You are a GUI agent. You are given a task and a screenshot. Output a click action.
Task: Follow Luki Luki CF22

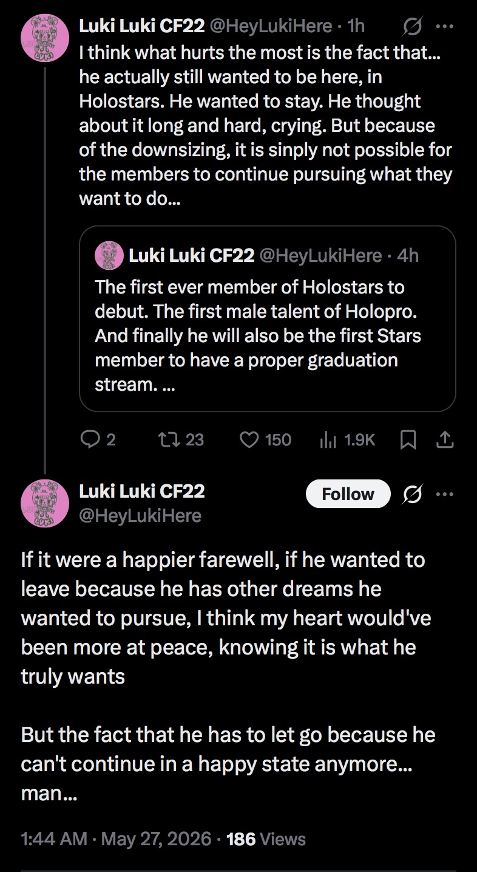click(x=348, y=494)
